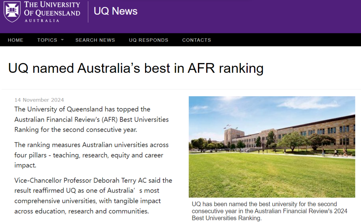The image size is (361, 222).
Task: Click the 14 November 2024 date
Action: click(39, 100)
